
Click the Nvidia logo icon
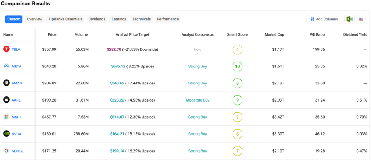pyautogui.click(x=7, y=134)
